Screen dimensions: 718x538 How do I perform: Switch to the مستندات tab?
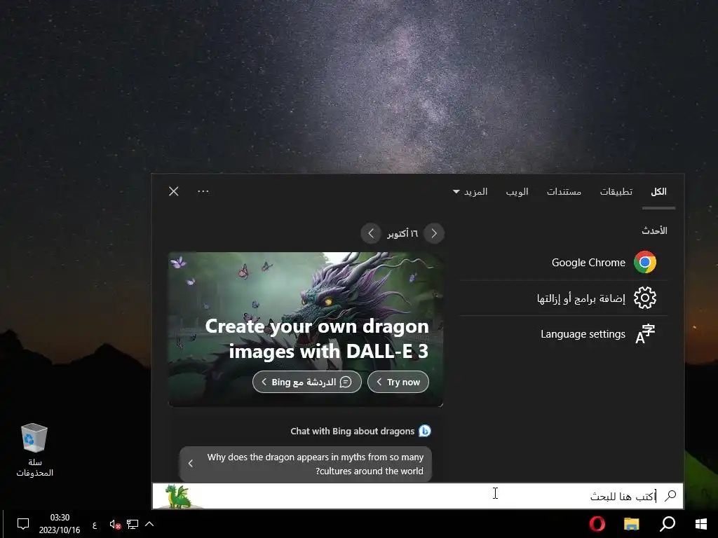(564, 192)
